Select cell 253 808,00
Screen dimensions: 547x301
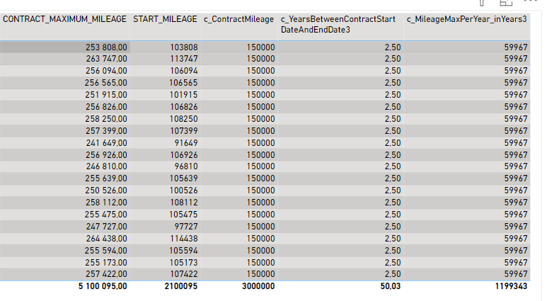point(106,47)
